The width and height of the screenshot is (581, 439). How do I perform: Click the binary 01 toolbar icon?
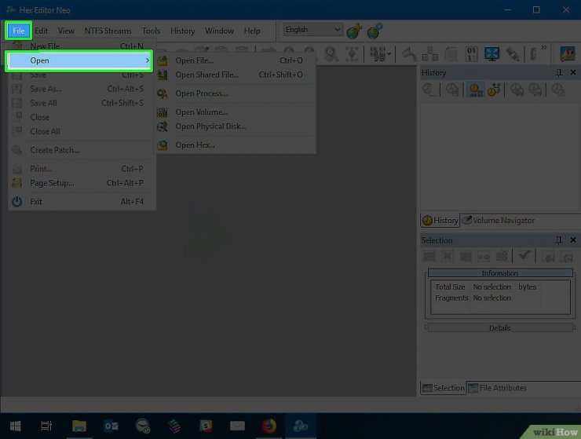471,54
